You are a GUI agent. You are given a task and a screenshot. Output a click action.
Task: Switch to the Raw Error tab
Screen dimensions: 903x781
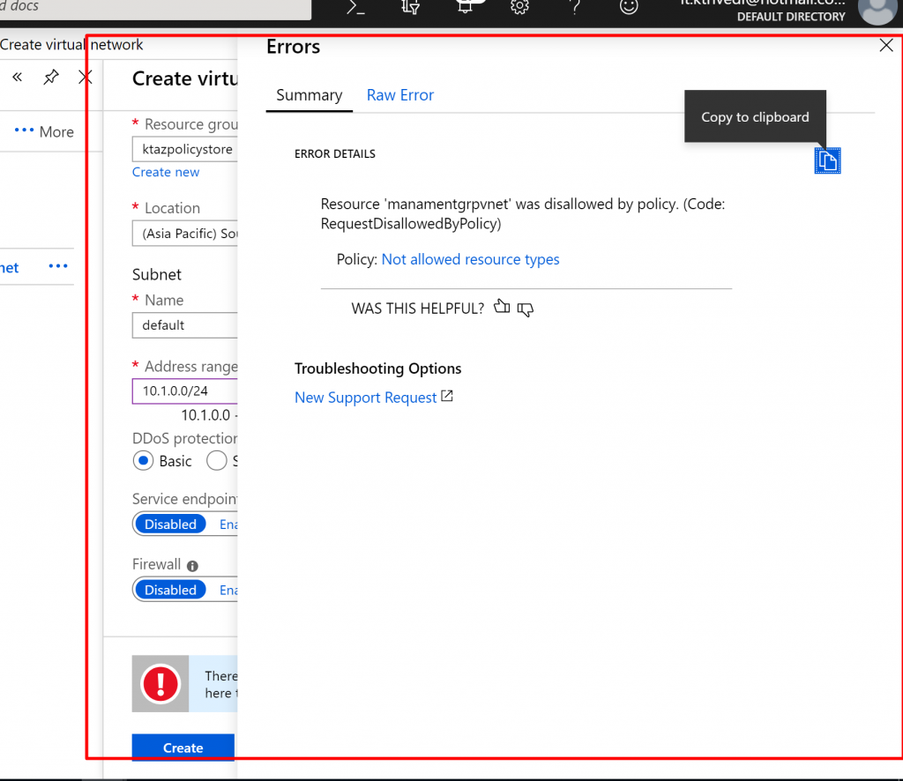pos(399,95)
